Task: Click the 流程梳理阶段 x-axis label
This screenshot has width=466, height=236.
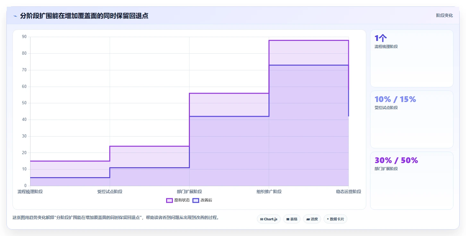Action: point(30,192)
